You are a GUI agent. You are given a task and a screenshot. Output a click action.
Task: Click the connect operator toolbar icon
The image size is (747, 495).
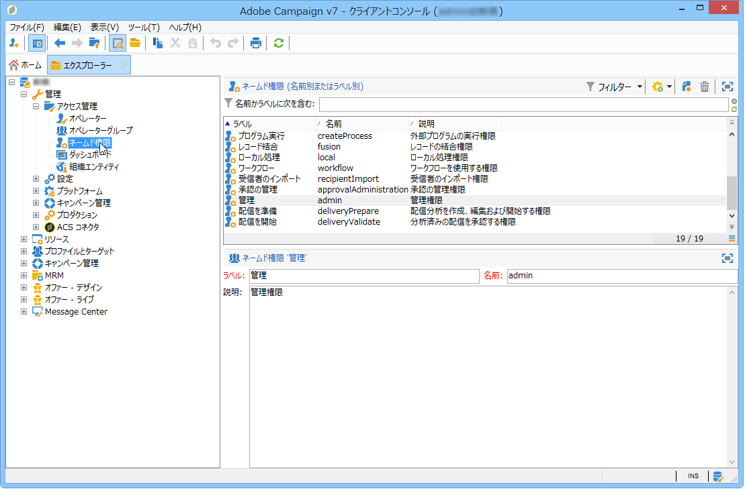tap(14, 44)
